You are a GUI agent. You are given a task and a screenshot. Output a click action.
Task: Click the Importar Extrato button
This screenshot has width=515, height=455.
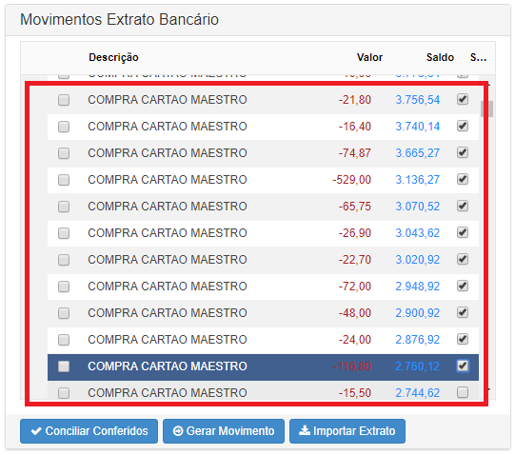point(347,431)
